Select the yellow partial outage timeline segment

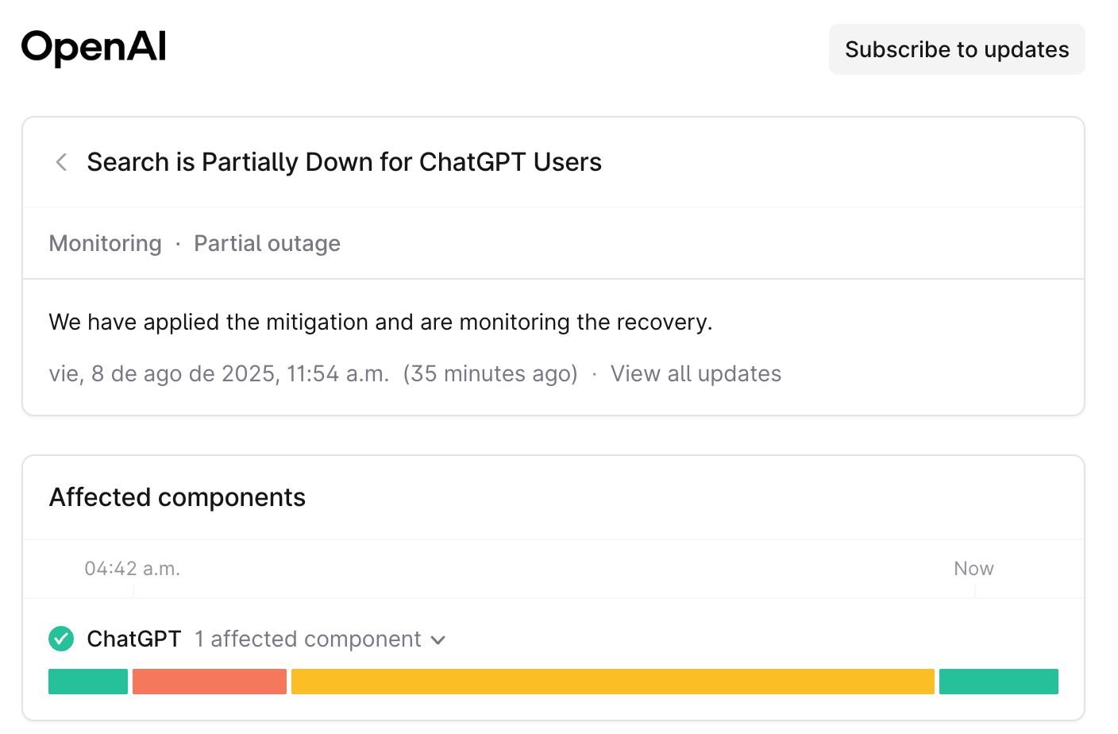613,682
